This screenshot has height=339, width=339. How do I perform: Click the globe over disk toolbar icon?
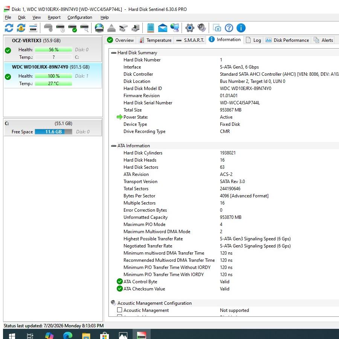[x=99, y=28]
